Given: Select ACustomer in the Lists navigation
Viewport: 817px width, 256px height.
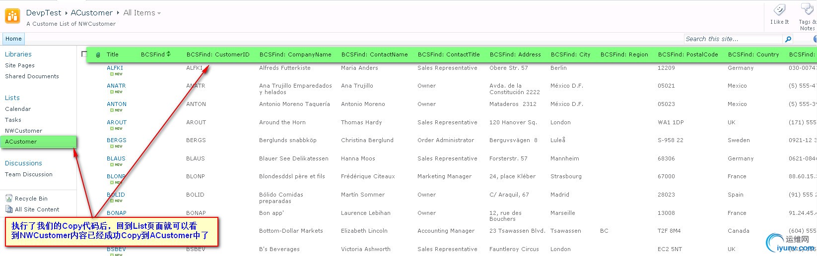Looking at the screenshot, I should click(21, 142).
